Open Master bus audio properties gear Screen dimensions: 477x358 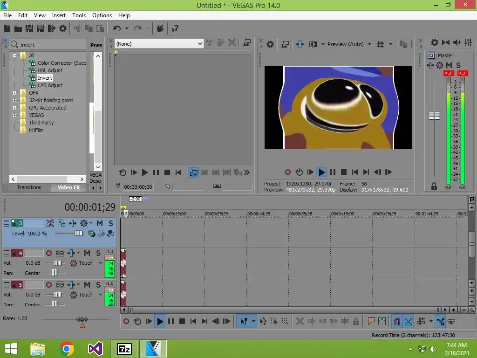point(435,42)
